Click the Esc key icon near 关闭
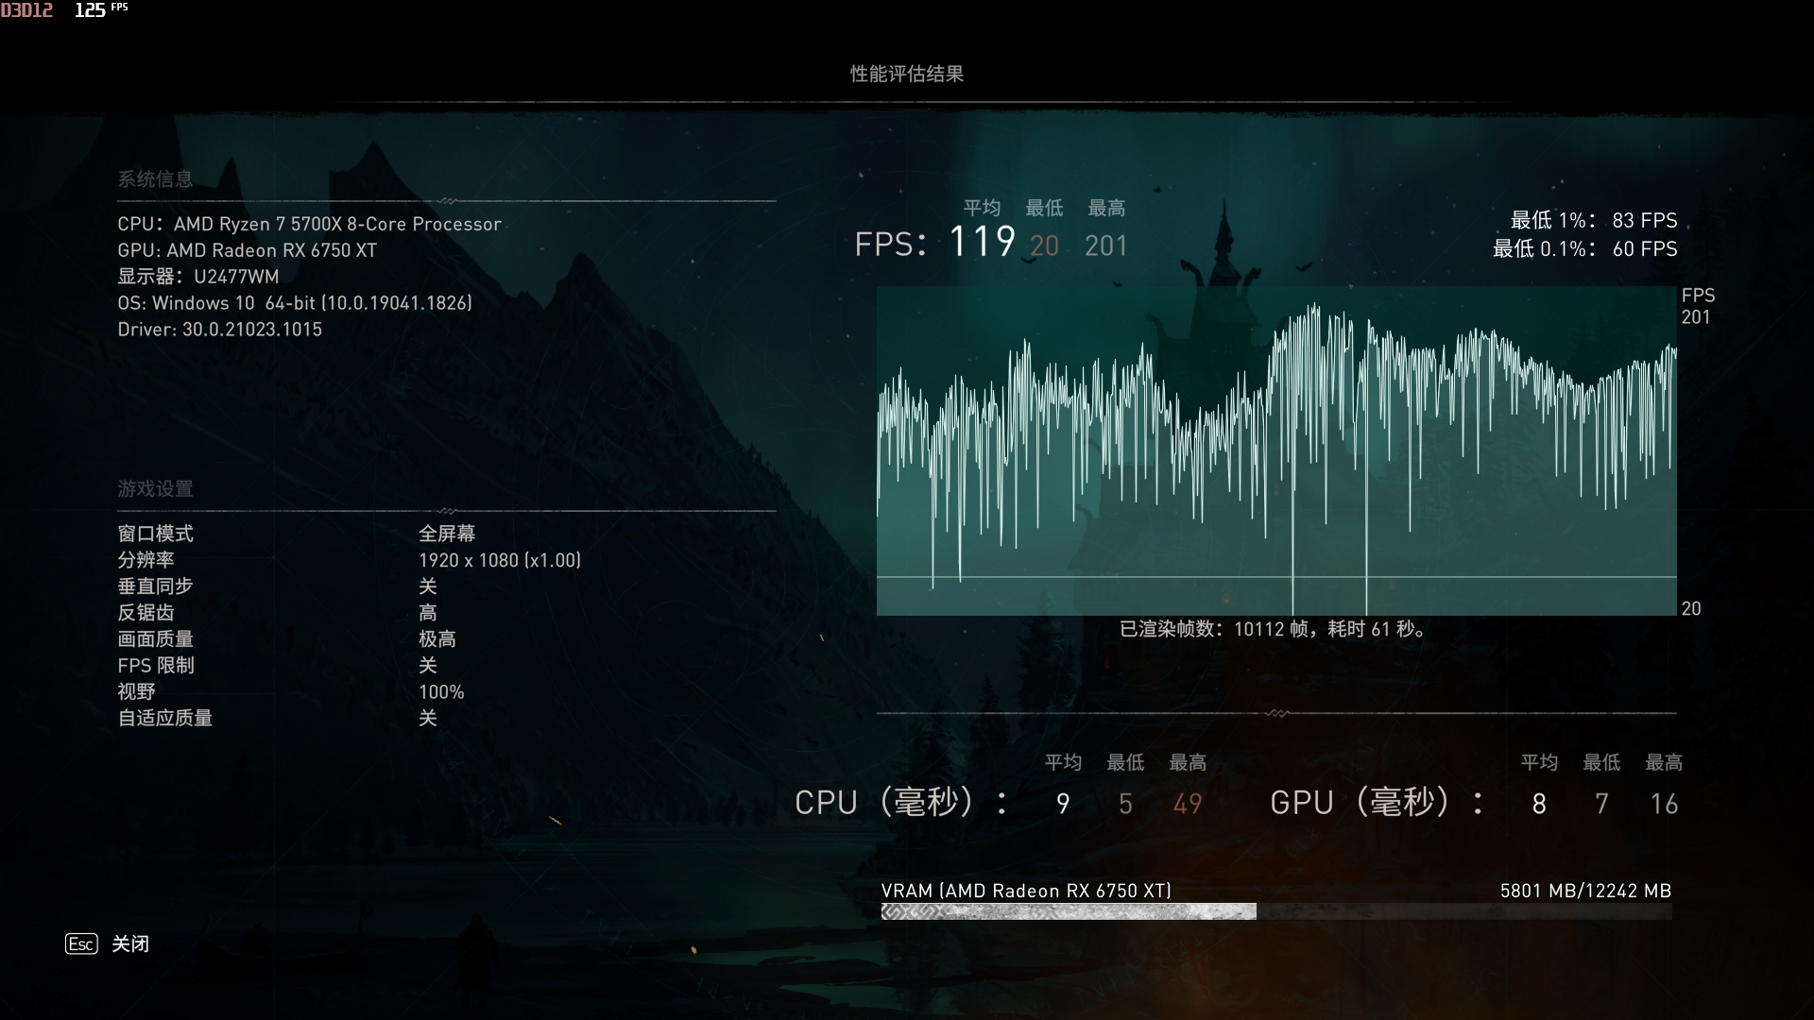The image size is (1814, 1020). click(80, 943)
